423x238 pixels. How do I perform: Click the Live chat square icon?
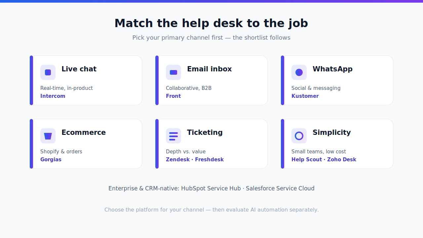[48, 72]
